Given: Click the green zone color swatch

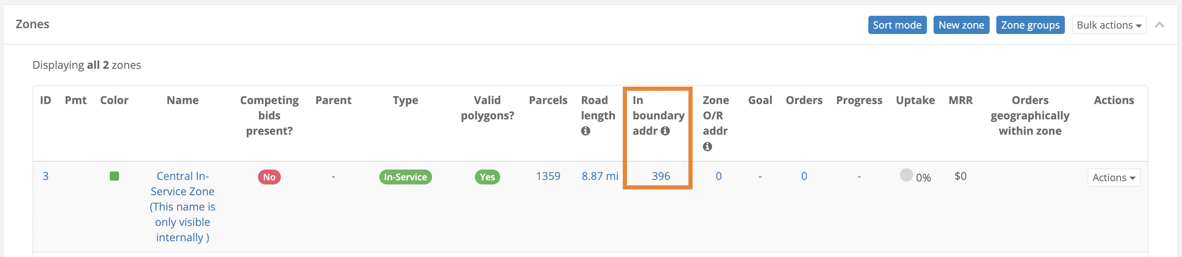Looking at the screenshot, I should (114, 176).
